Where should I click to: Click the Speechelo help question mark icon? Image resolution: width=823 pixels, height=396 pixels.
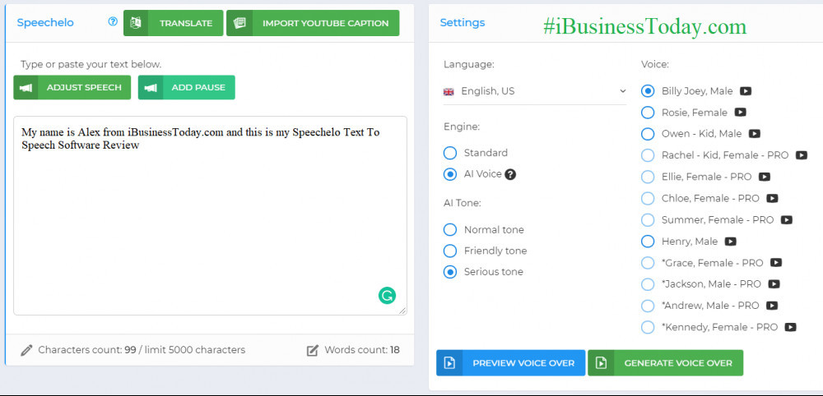pos(113,22)
